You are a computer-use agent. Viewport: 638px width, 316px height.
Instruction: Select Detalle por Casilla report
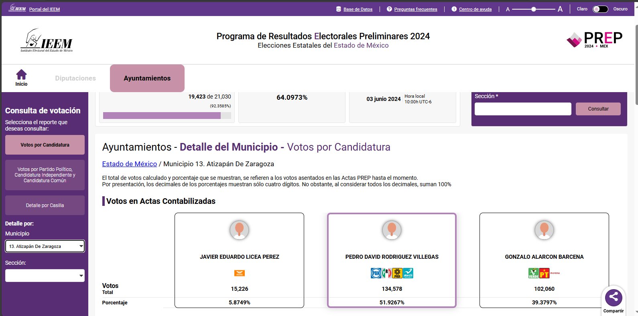(45, 205)
